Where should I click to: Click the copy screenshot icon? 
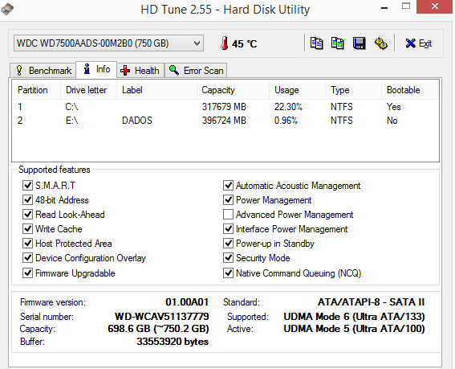338,43
